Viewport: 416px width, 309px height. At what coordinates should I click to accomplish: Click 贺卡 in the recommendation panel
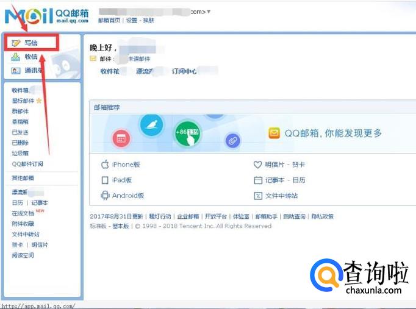298,165
